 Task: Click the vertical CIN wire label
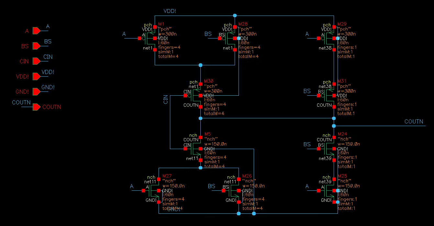point(166,99)
